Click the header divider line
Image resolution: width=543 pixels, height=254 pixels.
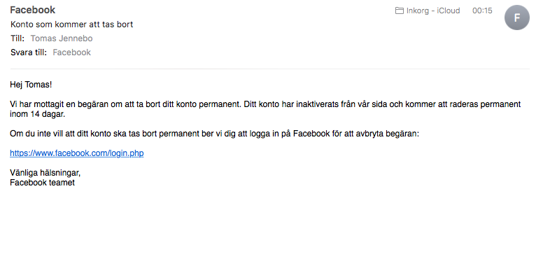click(270, 69)
